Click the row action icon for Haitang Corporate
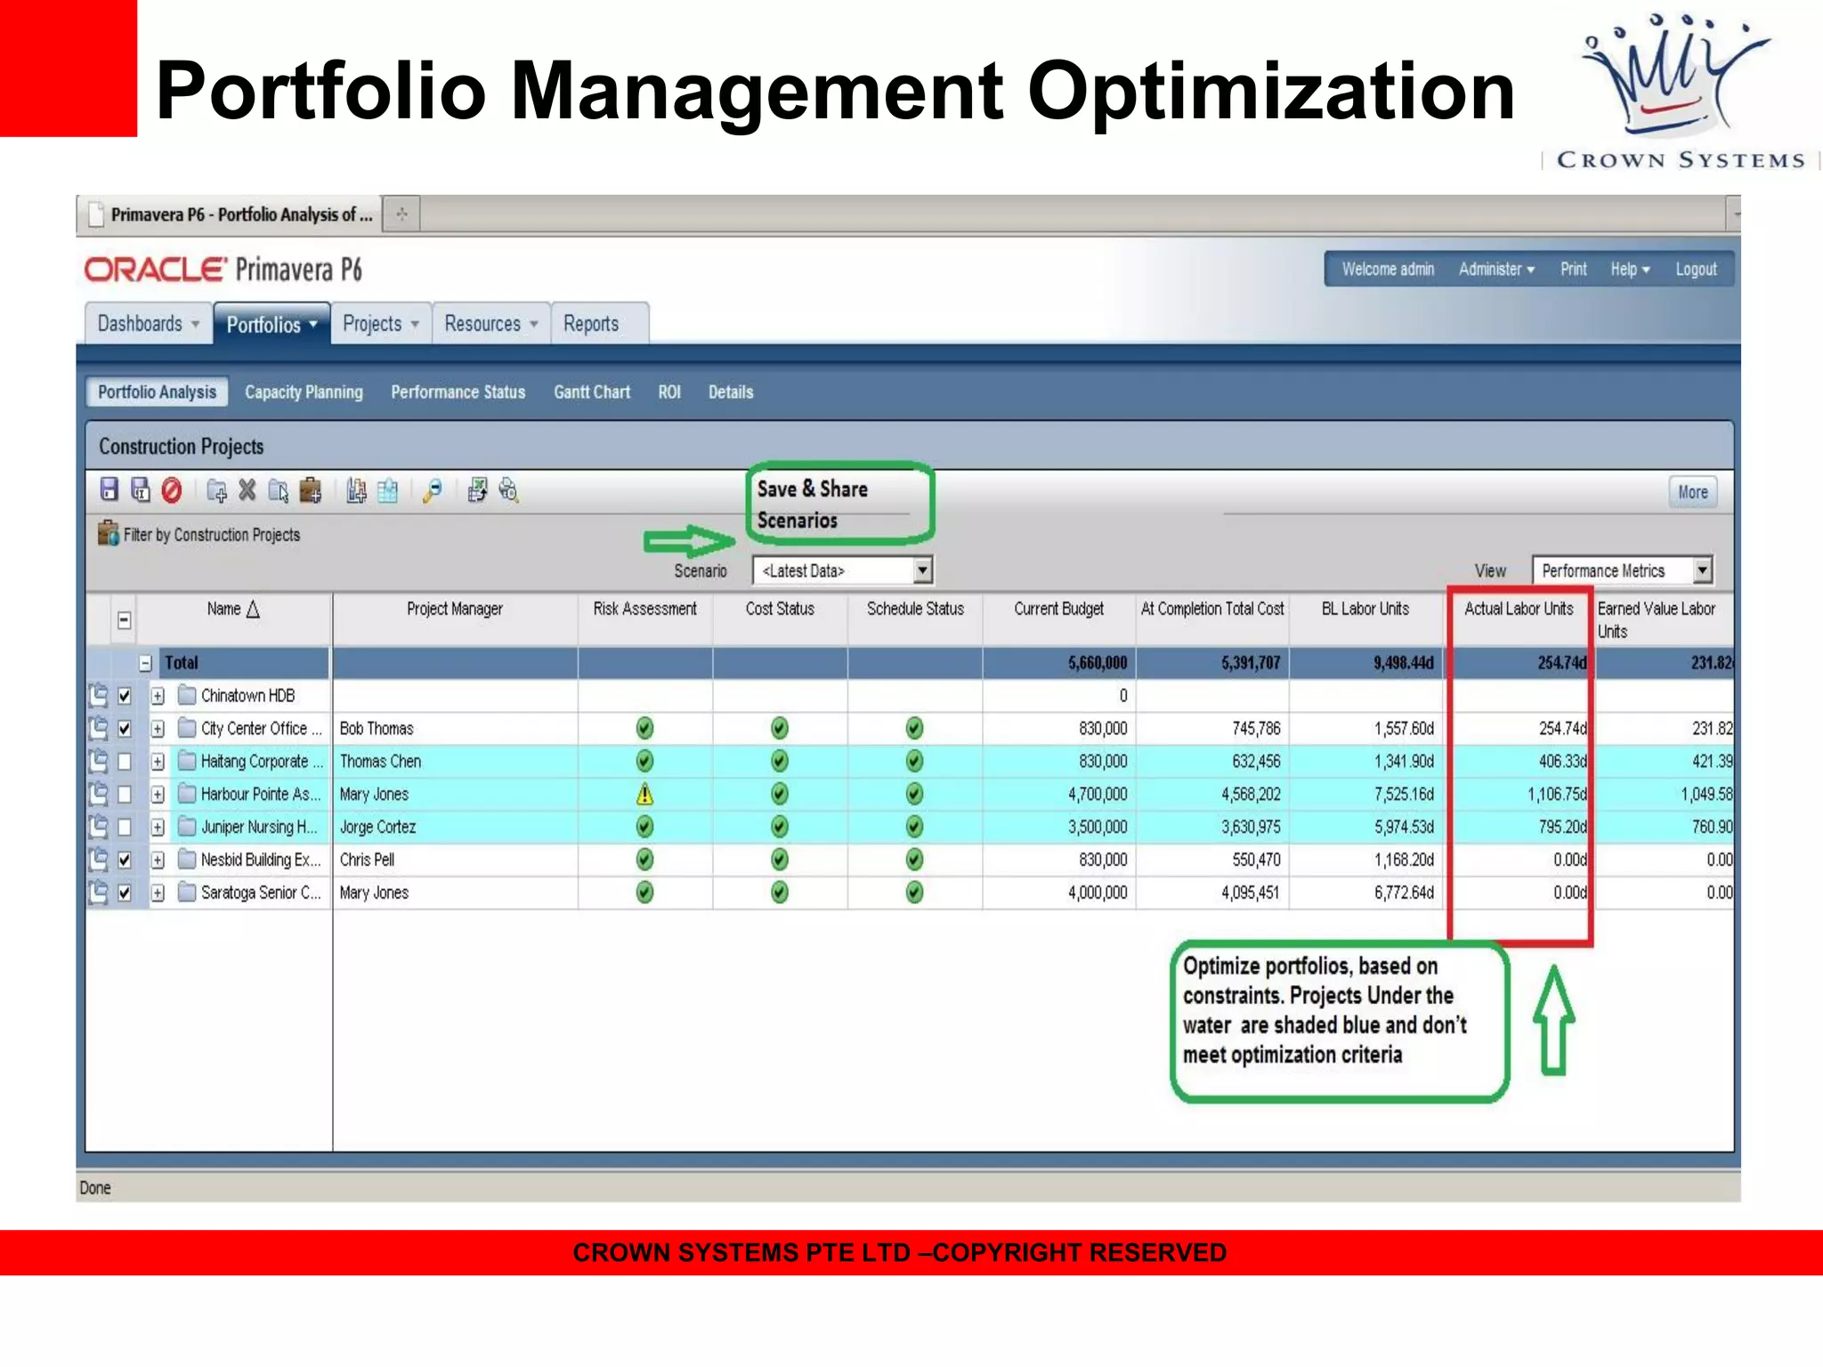1823x1367 pixels. pos(98,761)
